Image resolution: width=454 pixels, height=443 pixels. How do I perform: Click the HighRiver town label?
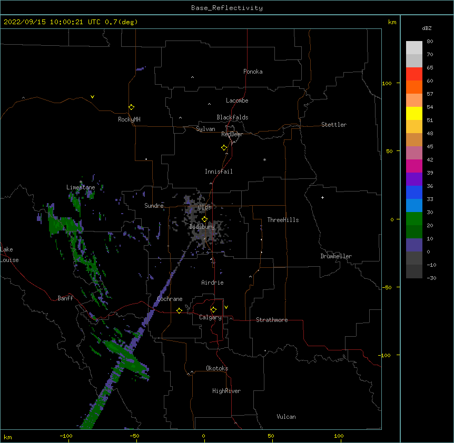226,391
